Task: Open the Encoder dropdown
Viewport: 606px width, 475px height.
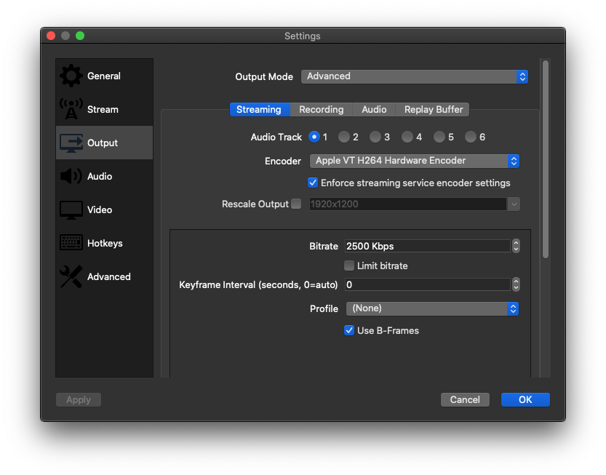Action: 415,161
